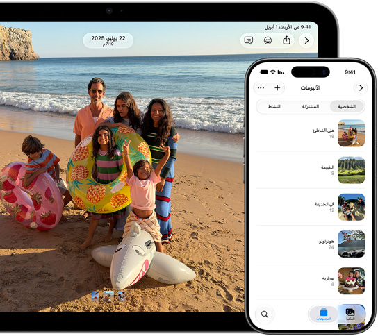Switch to the النشاط segment
Viewport: 378px width, 336px height.
point(274,106)
